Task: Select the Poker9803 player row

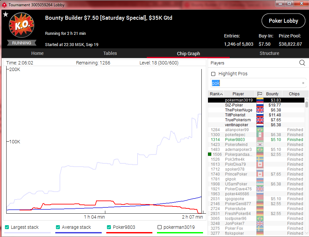Action: click(256, 140)
